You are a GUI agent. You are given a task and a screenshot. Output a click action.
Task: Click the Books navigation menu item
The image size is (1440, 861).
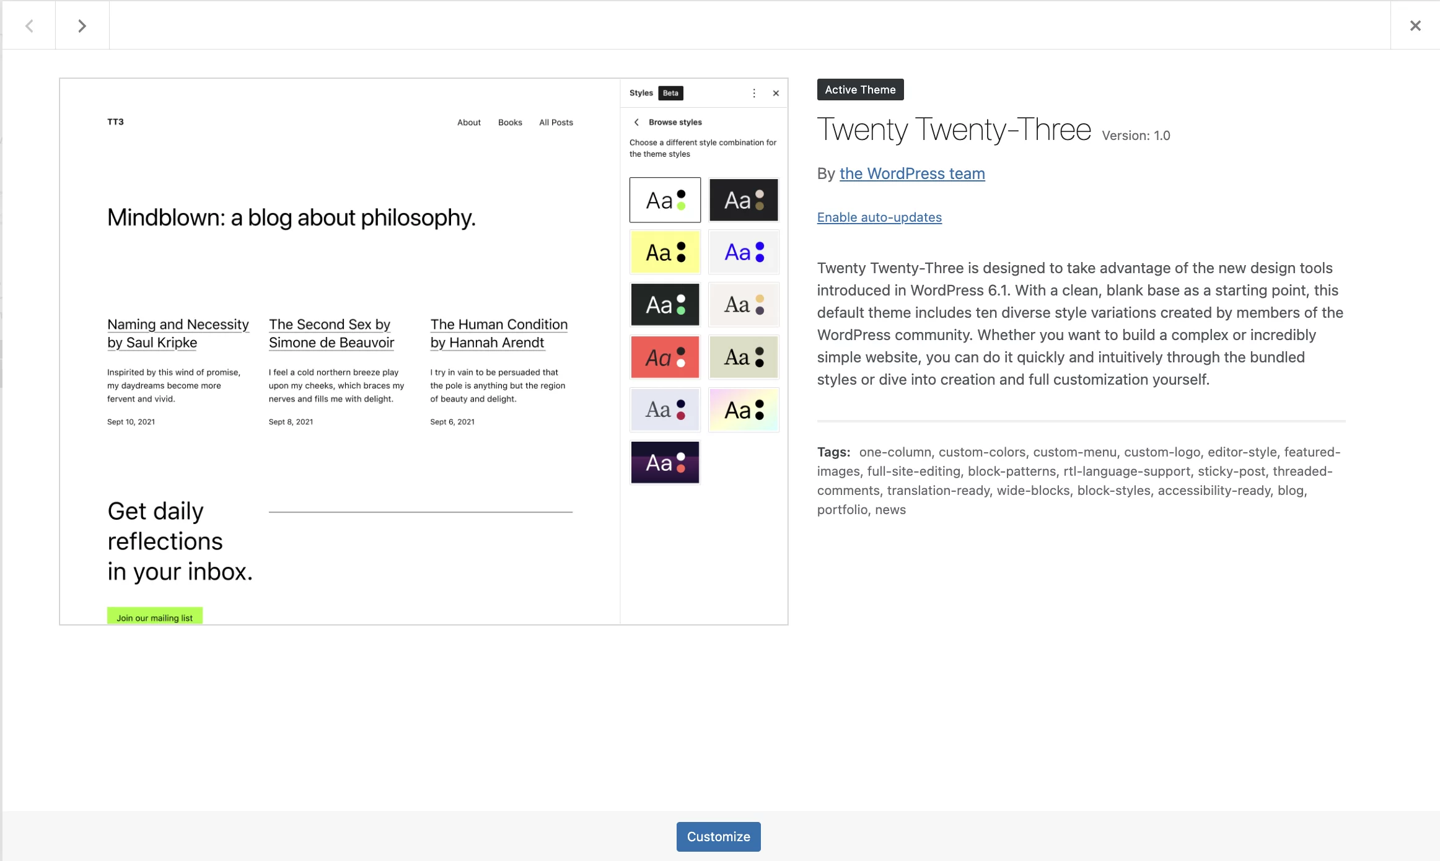pyautogui.click(x=509, y=122)
